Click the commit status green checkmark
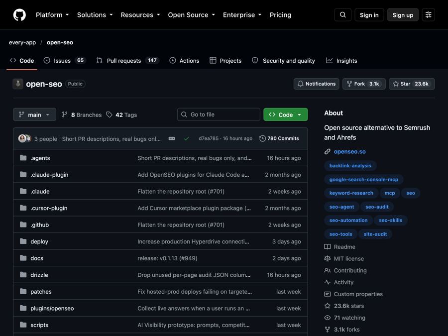448x336 pixels. pos(187,138)
